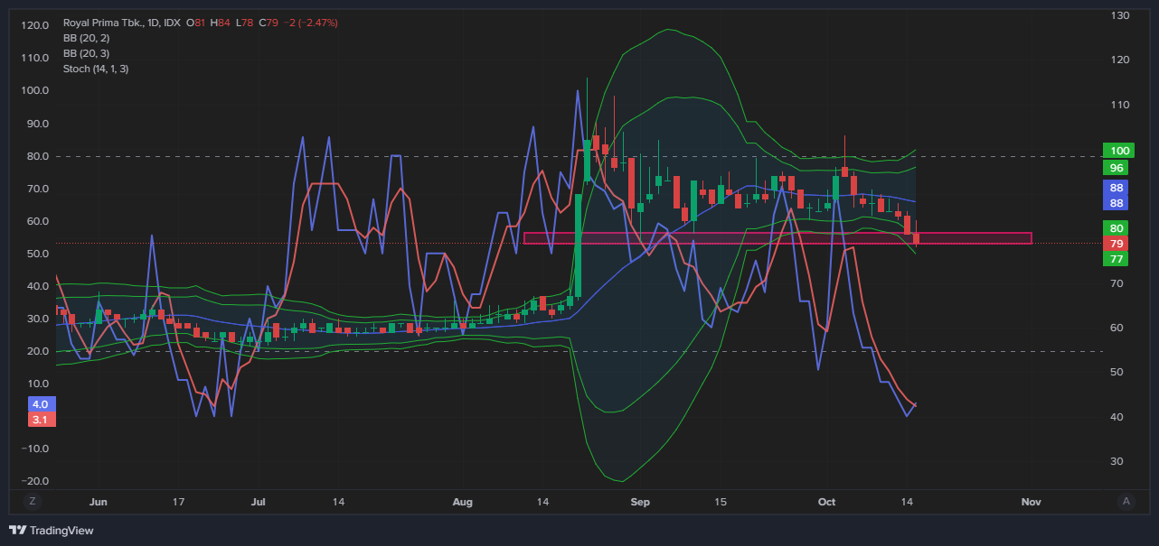Click the blue 4.0 stochastic value label
1159x546 pixels.
pos(42,404)
